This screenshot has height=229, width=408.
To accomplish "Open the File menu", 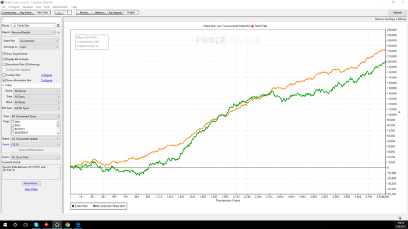I will pos(3,7).
